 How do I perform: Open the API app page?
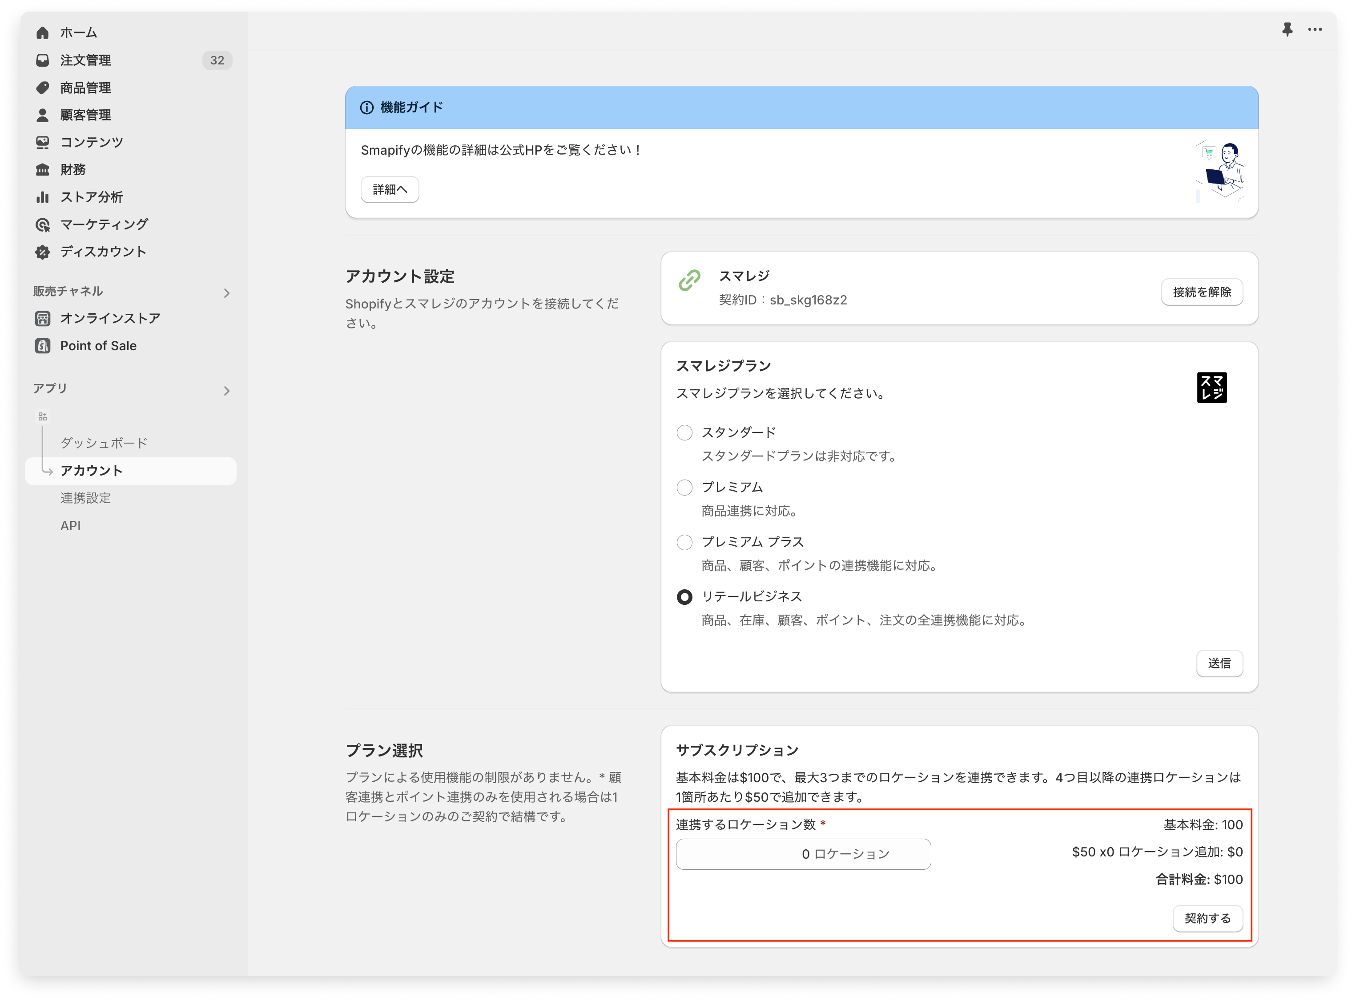click(x=70, y=525)
